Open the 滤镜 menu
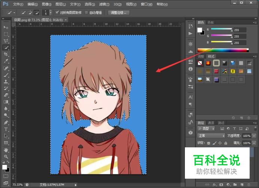 (x=104, y=4)
